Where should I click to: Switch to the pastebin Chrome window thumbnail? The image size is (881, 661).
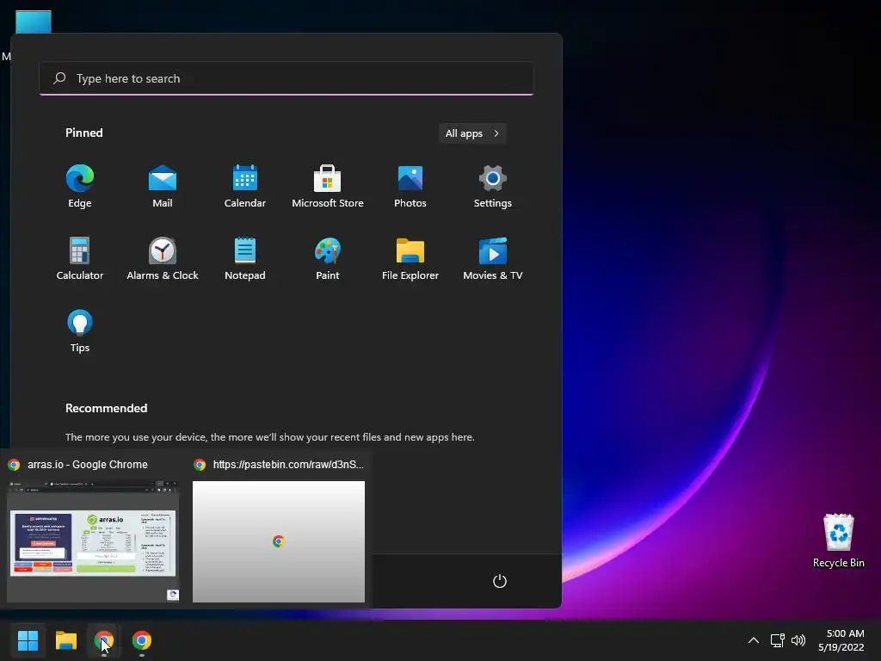(279, 541)
